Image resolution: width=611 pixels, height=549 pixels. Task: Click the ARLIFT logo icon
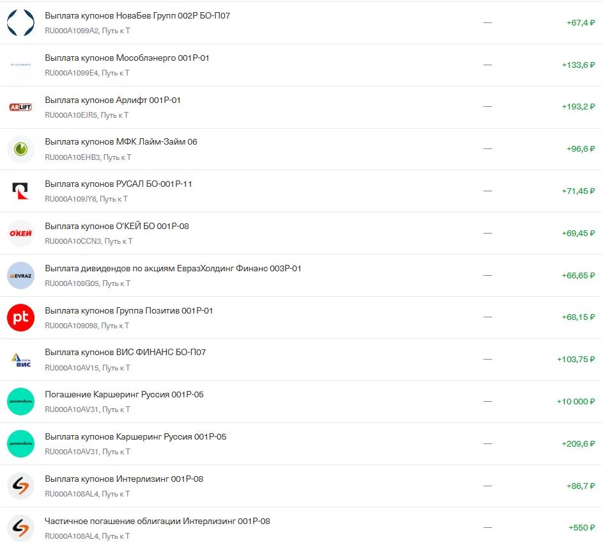pos(20,107)
